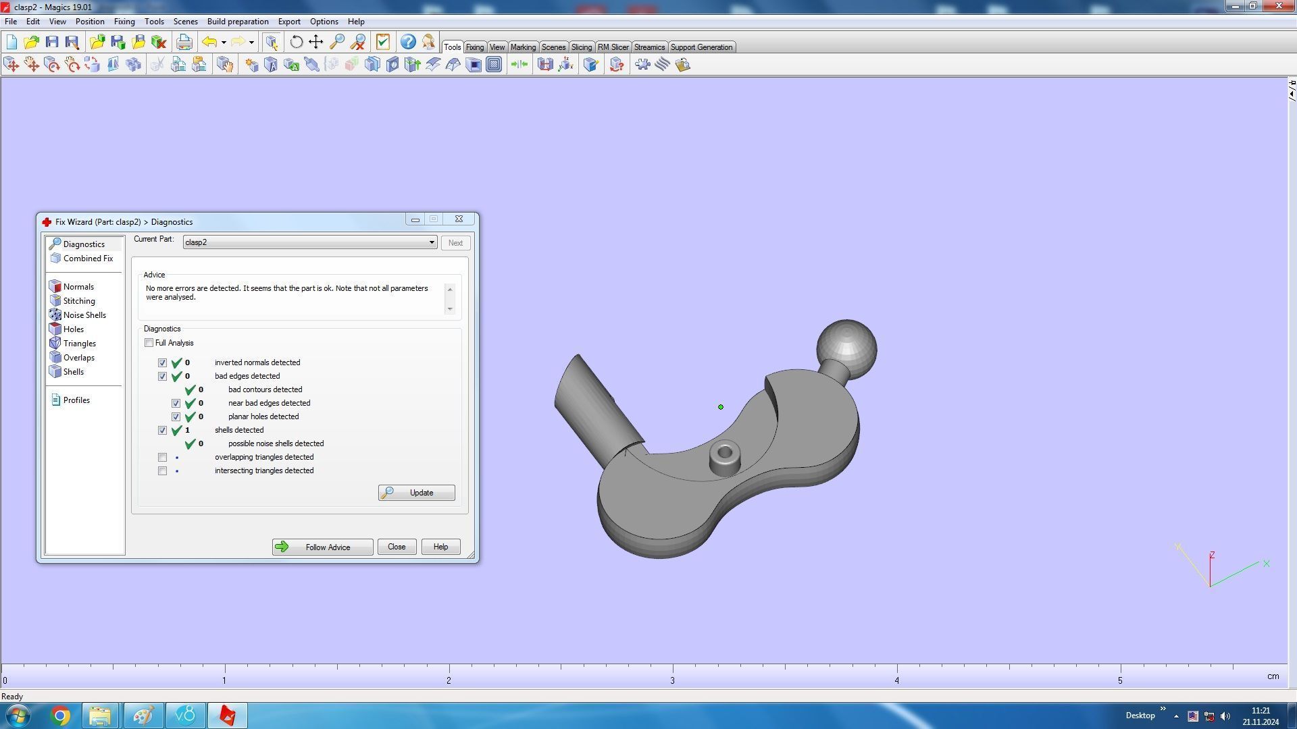Click the Zoom magnifier tool
Viewport: 1297px width, 729px height.
[336, 42]
